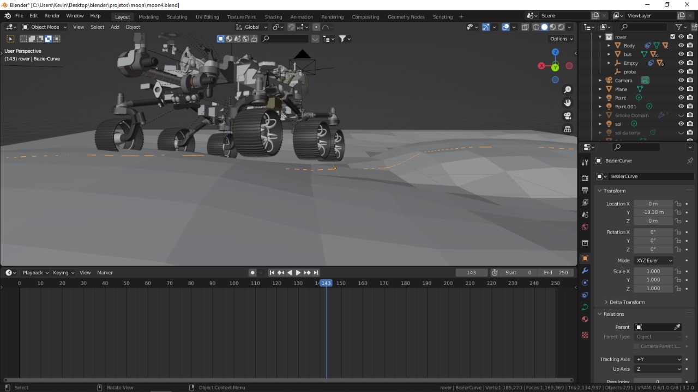
Task: Switch to rendered viewport shading
Action: point(561,27)
